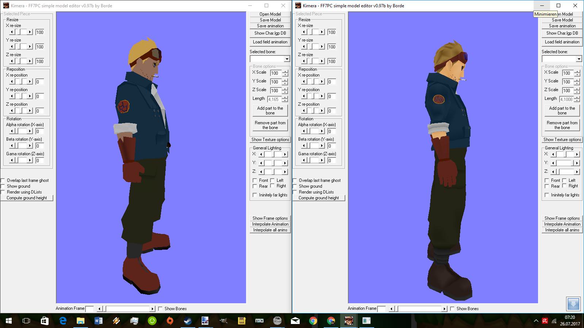
Task: Open Microsoft Edge from the taskbar
Action: tap(62, 321)
